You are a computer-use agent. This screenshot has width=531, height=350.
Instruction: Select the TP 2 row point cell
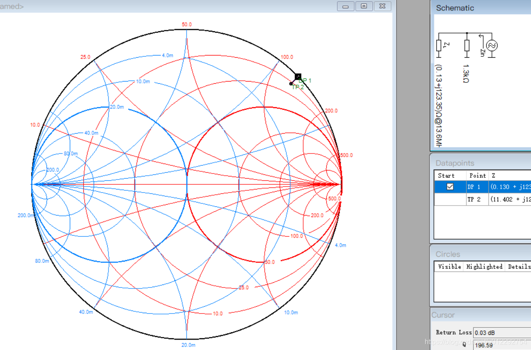click(x=477, y=199)
